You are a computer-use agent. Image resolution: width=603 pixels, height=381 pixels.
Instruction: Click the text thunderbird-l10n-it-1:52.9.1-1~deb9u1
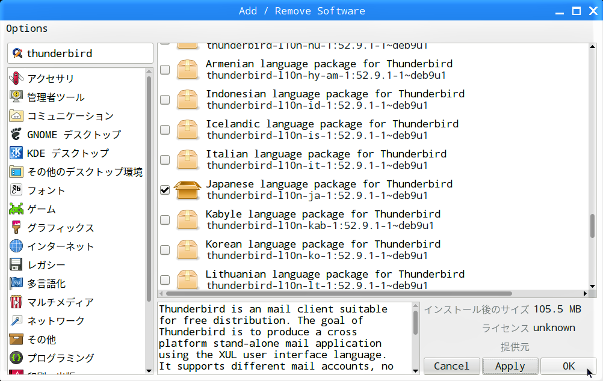click(x=317, y=165)
